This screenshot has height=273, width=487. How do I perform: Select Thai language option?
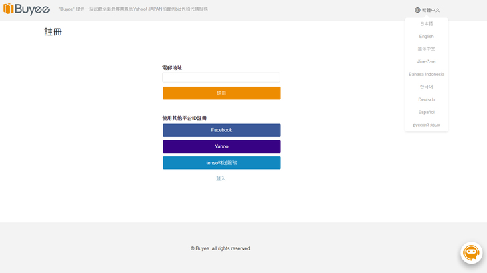[x=426, y=61]
